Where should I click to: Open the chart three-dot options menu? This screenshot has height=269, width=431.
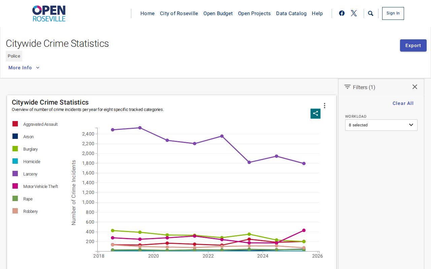point(325,106)
